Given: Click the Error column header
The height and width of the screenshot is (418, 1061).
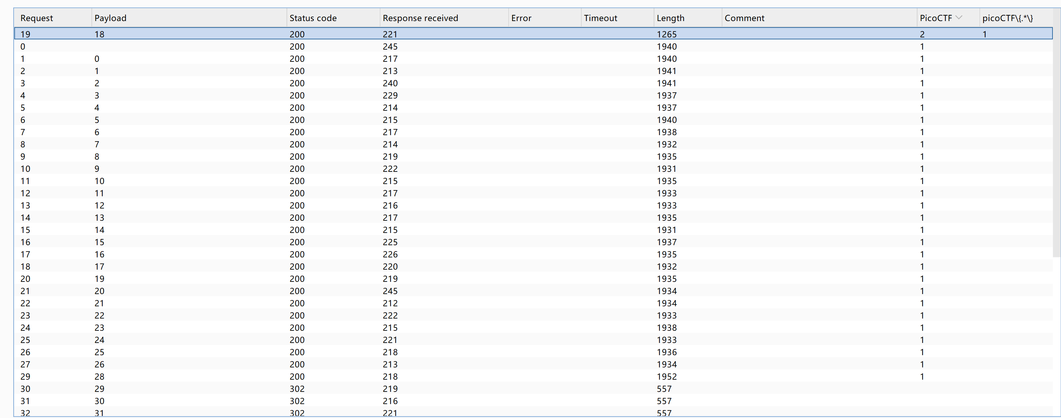Looking at the screenshot, I should pyautogui.click(x=545, y=18).
